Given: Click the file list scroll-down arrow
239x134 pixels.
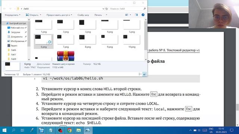Looking at the screenshot, I should click(146, 60).
